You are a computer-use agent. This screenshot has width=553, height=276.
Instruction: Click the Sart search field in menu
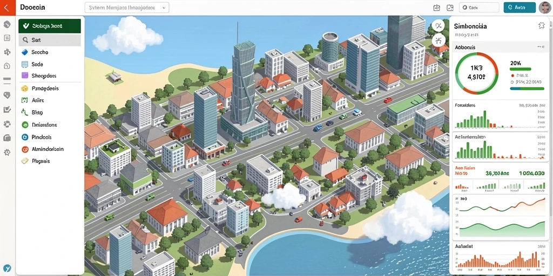50,40
